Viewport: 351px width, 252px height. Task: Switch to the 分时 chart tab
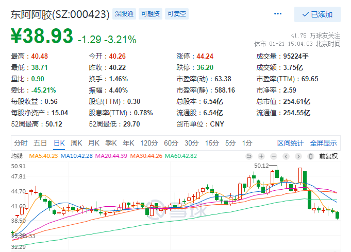(21, 143)
